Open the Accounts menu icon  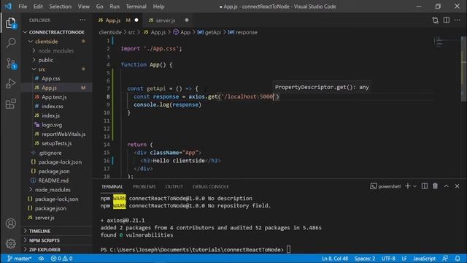click(11, 224)
